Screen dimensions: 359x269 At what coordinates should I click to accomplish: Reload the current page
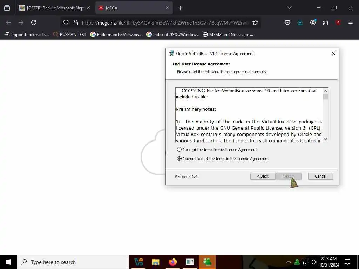[x=34, y=22]
